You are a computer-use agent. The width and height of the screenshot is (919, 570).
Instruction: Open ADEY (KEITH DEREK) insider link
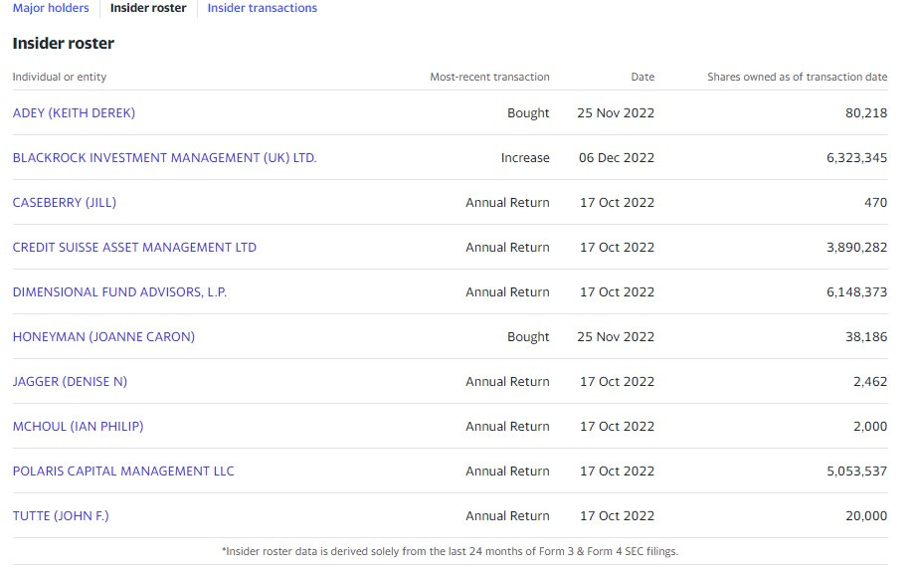[x=74, y=112]
